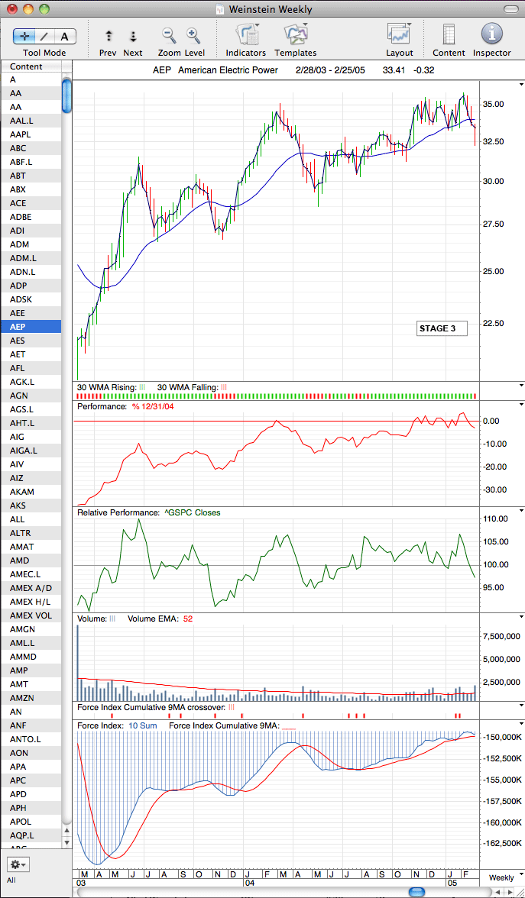Select symbol AMGN in the list
The width and height of the screenshot is (525, 898).
click(31, 629)
